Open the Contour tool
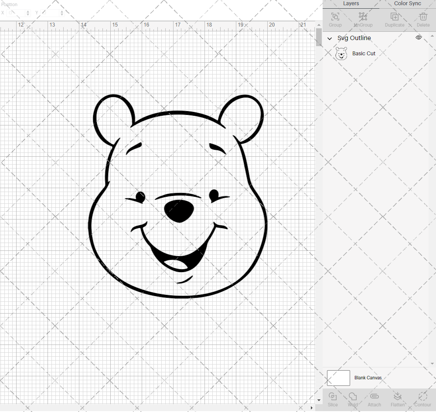The width and height of the screenshot is (436, 412). (422, 396)
